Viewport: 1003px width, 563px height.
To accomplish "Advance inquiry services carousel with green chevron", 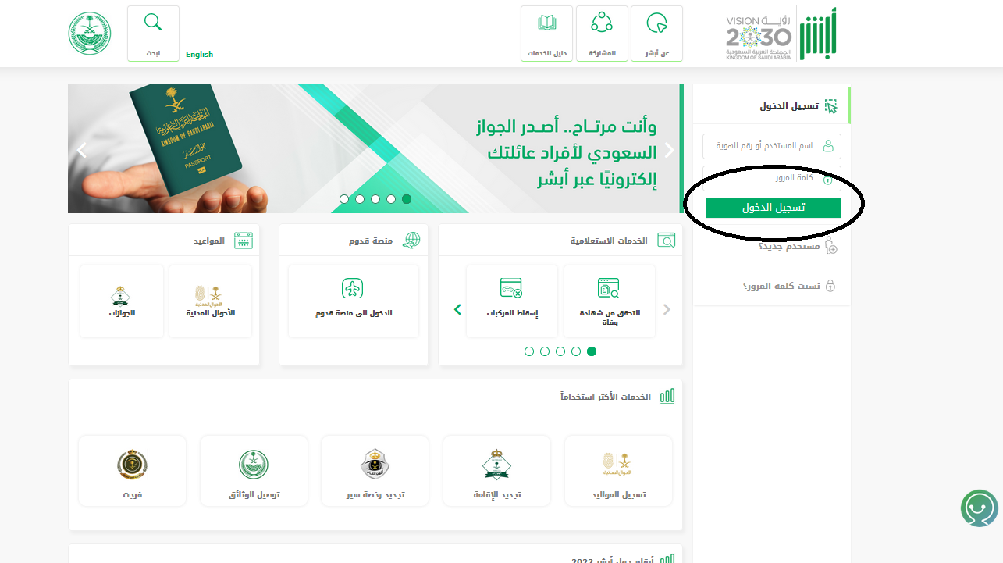I will click(x=458, y=310).
